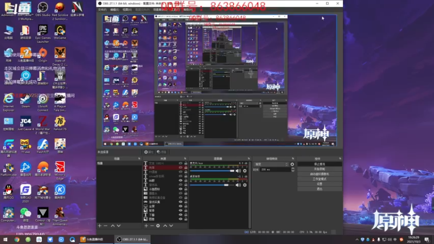434x244 pixels.
Task: Launch Just Cause 4 shortcut
Action: 25,124
